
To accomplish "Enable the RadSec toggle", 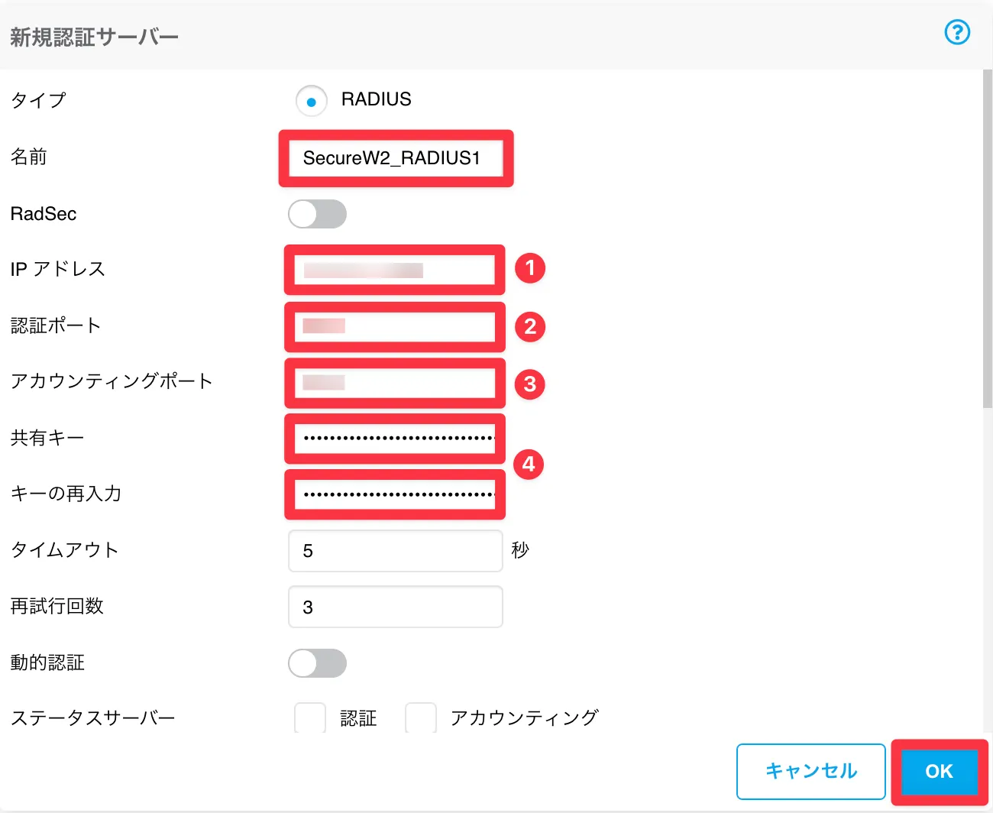I will tap(317, 214).
